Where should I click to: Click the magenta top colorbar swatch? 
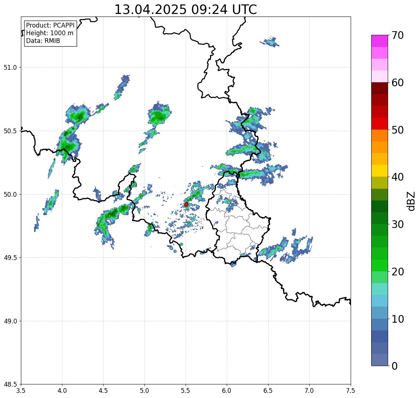click(380, 41)
